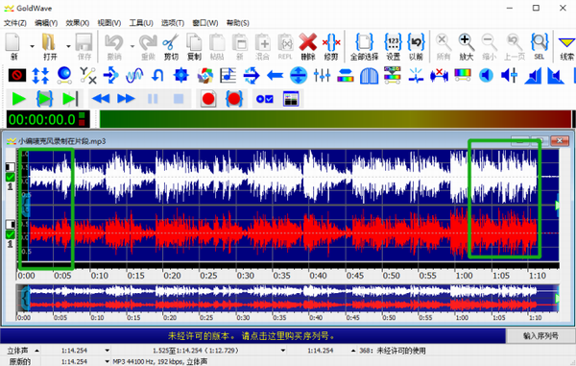
Task: Click the 00:00:00.0 time display
Action: (x=48, y=120)
